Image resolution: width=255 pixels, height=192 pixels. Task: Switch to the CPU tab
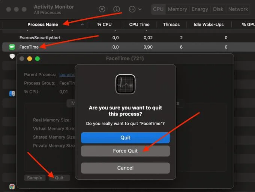158,9
